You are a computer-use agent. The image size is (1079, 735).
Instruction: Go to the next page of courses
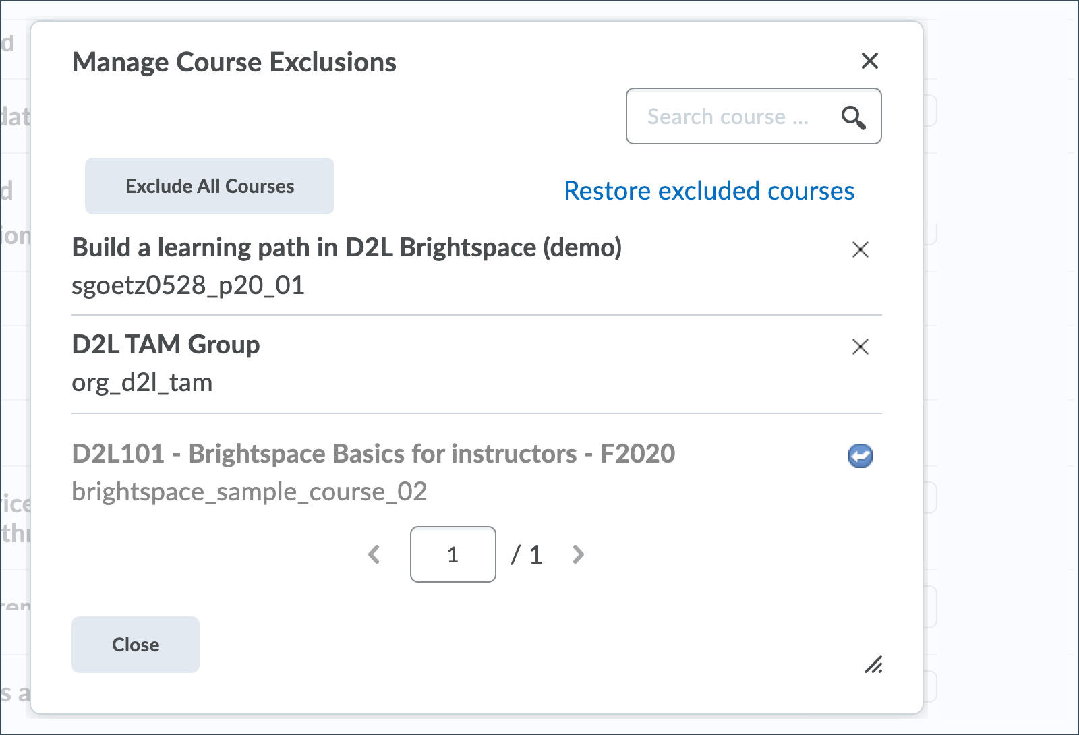pyautogui.click(x=578, y=554)
